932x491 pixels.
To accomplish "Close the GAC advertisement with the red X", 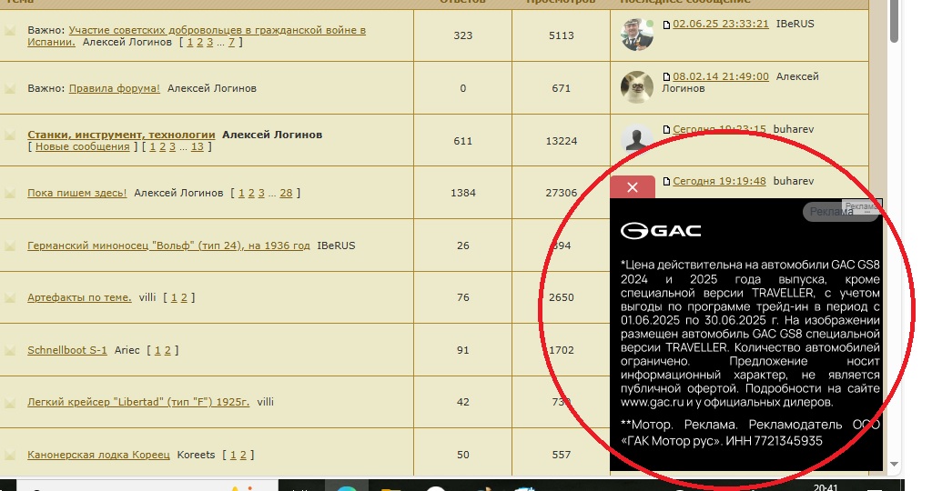I will point(633,187).
